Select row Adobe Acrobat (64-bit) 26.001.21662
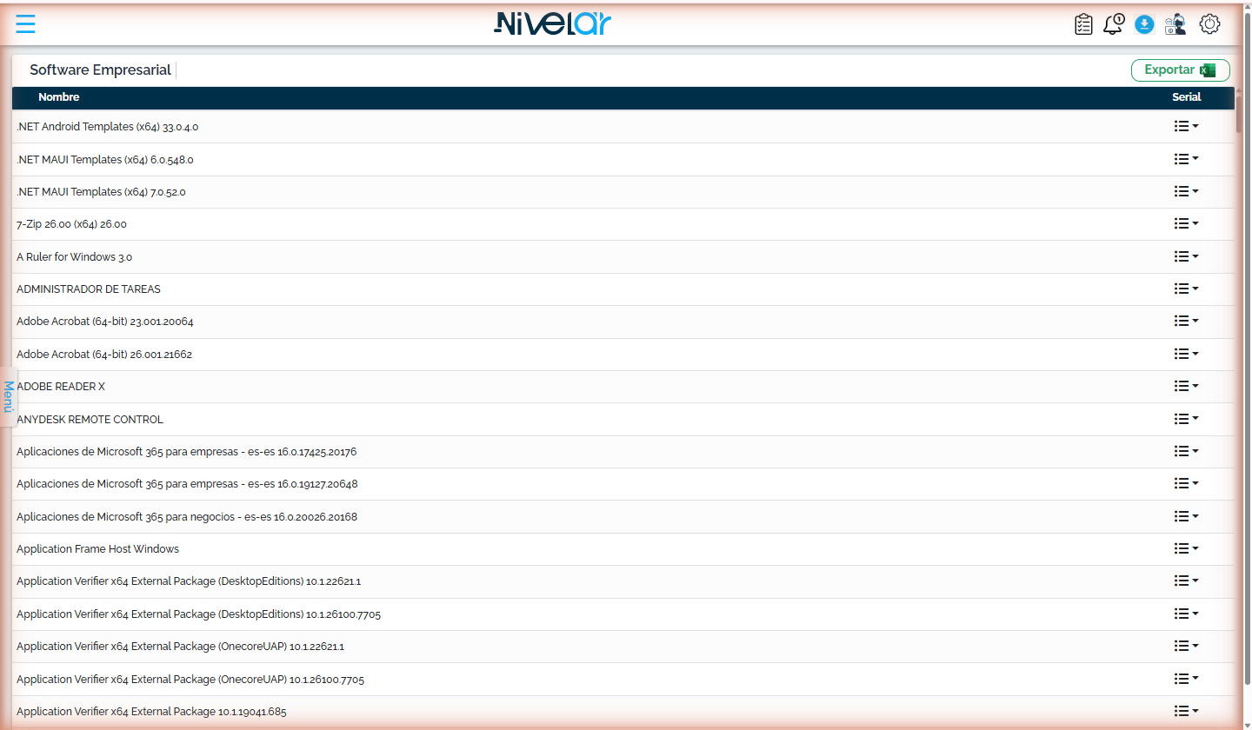This screenshot has width=1252, height=730. [623, 355]
